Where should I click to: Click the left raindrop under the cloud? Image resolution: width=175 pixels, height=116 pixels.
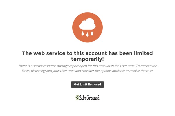coord(83,33)
